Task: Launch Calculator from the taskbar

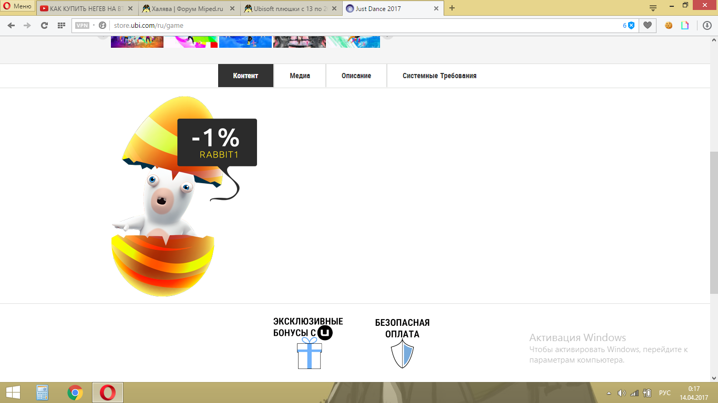Action: 43,393
